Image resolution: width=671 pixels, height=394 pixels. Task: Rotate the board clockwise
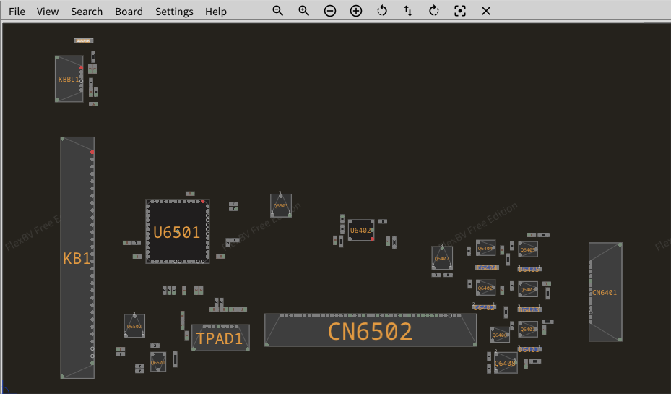pos(434,11)
